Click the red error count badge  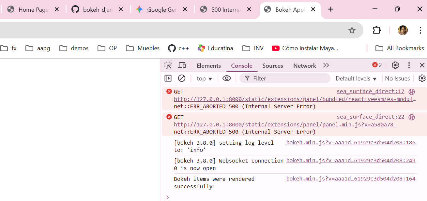pyautogui.click(x=377, y=65)
